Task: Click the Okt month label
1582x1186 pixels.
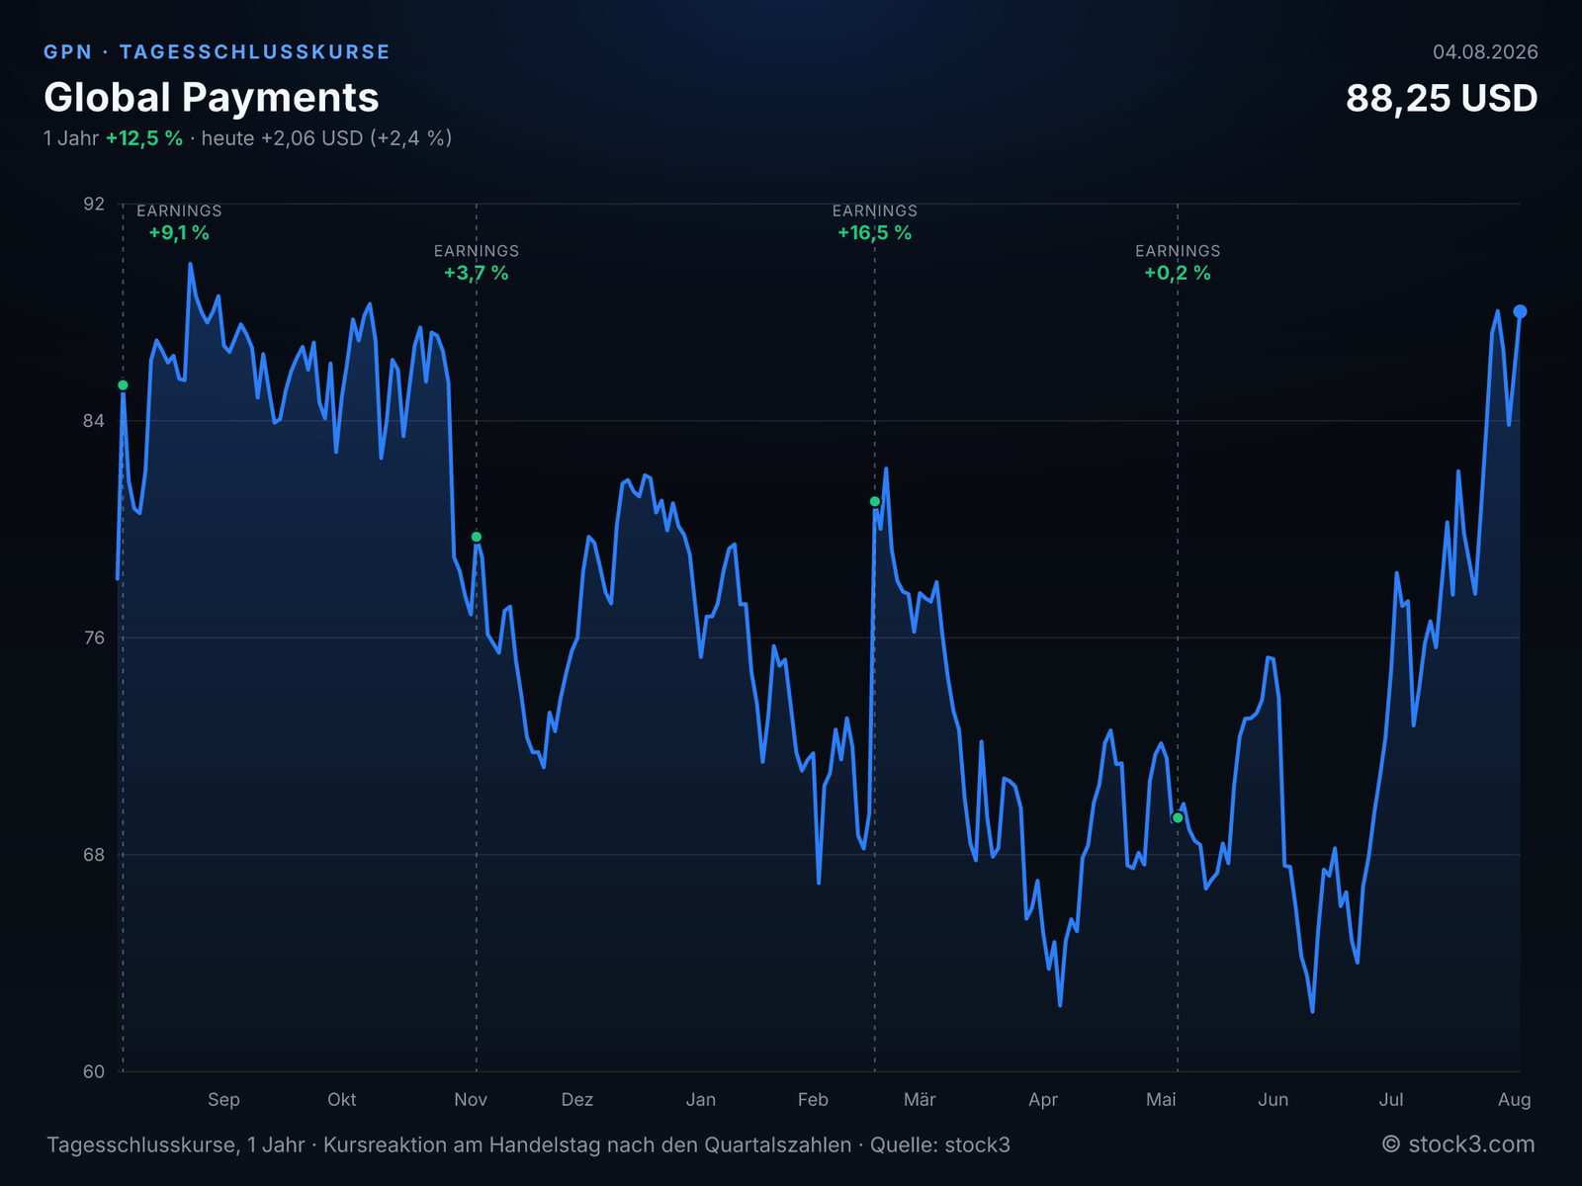Action: click(x=342, y=1099)
